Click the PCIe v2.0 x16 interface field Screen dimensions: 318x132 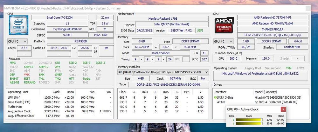(273, 35)
